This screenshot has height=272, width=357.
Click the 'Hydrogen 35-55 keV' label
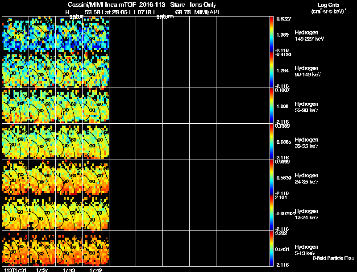pyautogui.click(x=307, y=143)
